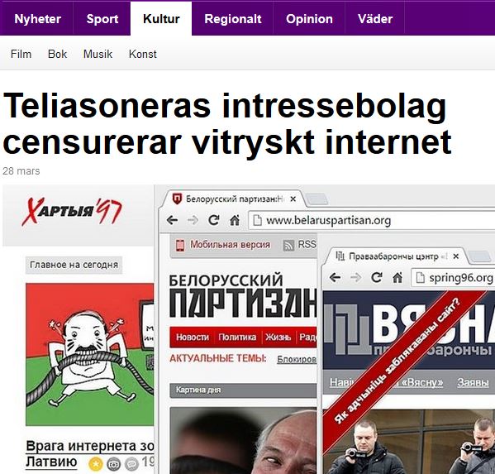This screenshot has height=474, width=495.
Task: Click the Charter 97 logo
Action: click(x=72, y=211)
